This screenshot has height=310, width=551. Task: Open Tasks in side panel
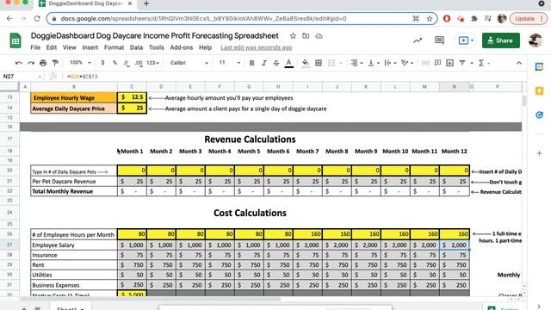[540, 115]
